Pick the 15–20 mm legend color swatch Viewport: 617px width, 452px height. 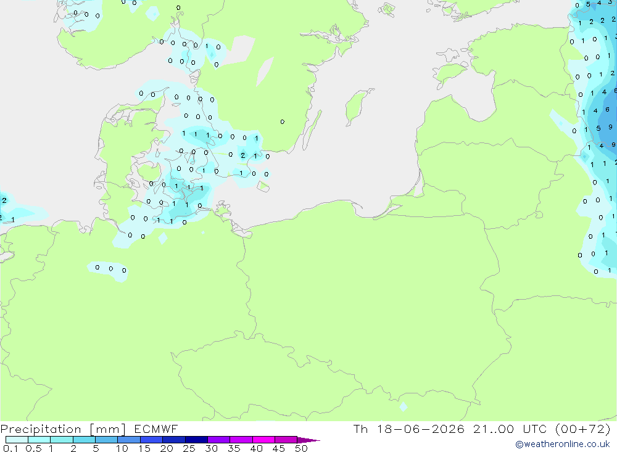coord(152,440)
